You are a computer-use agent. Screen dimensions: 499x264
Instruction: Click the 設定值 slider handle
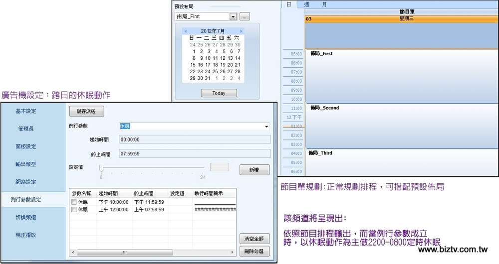tap(101, 168)
